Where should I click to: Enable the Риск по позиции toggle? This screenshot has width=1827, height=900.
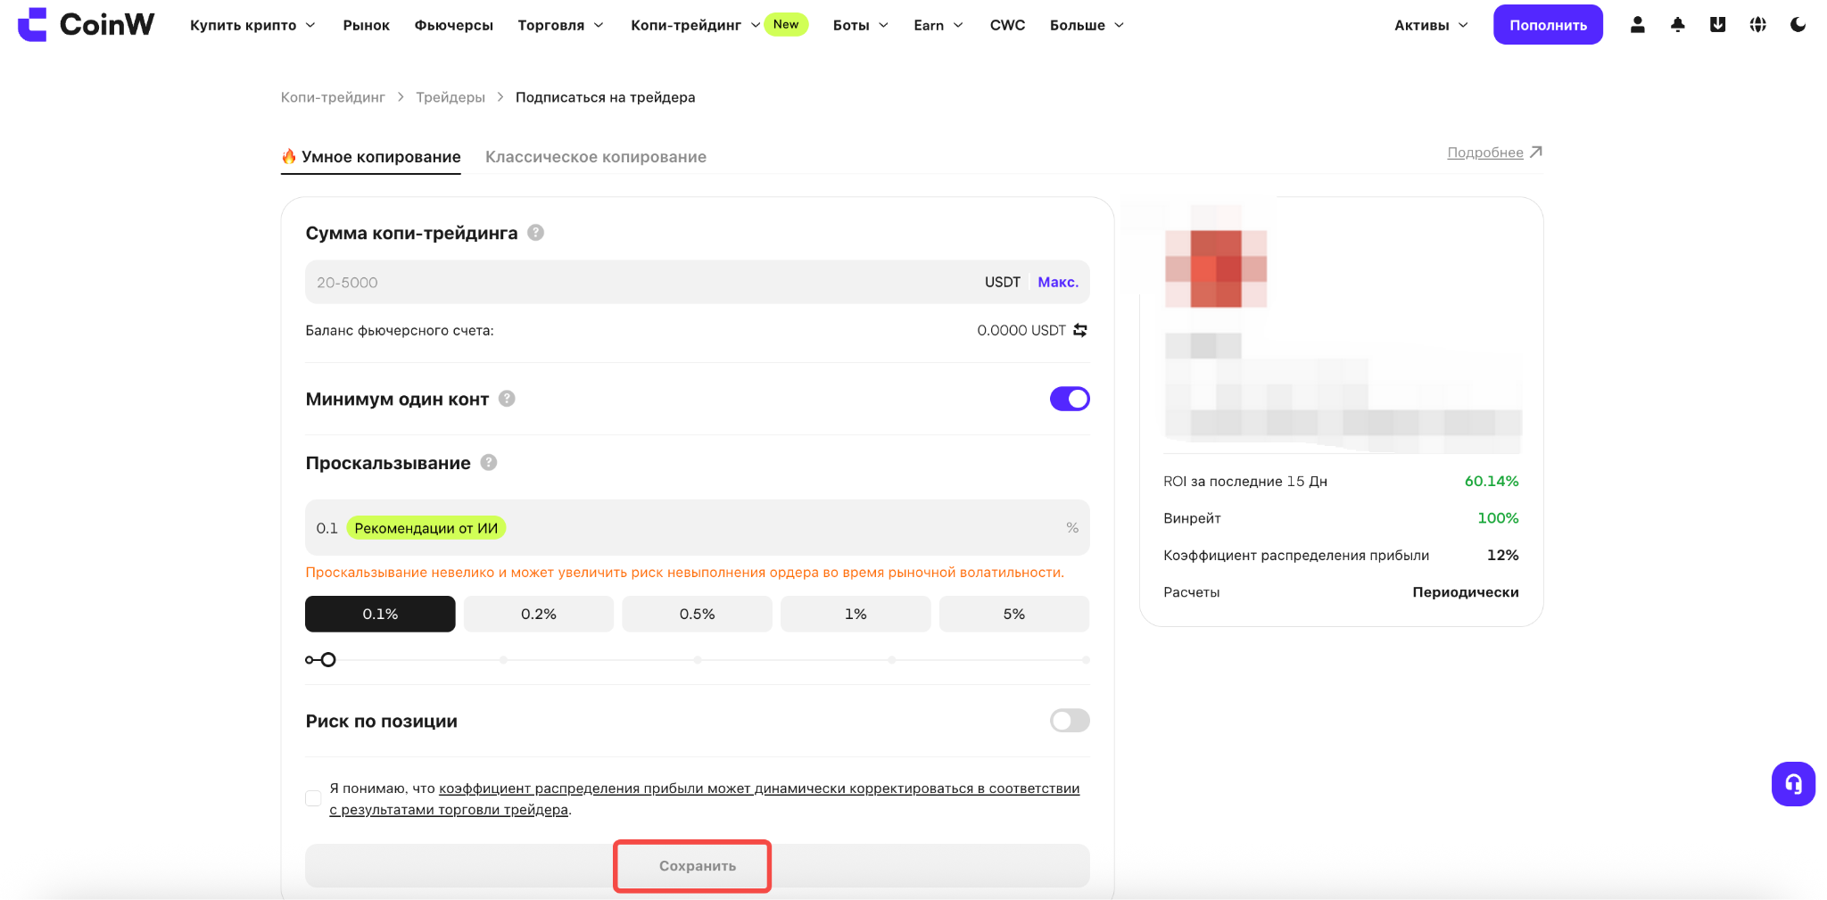pyautogui.click(x=1070, y=721)
